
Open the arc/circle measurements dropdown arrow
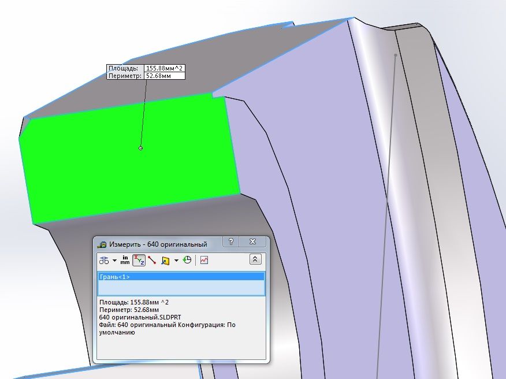(114, 261)
